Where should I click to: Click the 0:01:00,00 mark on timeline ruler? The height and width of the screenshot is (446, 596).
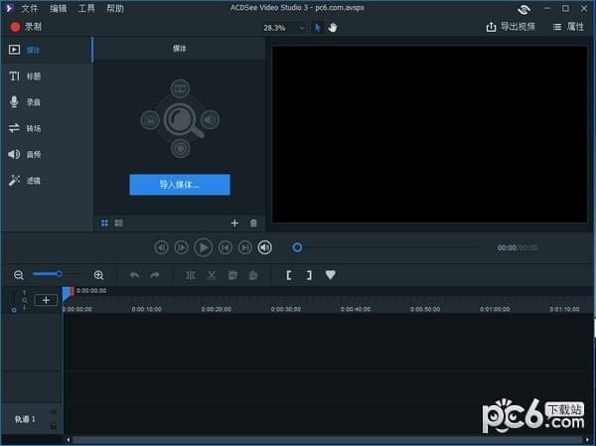495,309
